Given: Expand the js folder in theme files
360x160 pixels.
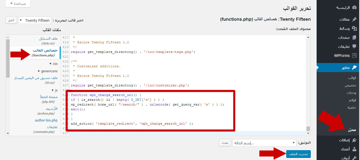Looking at the screenshot, I should pos(55,90).
